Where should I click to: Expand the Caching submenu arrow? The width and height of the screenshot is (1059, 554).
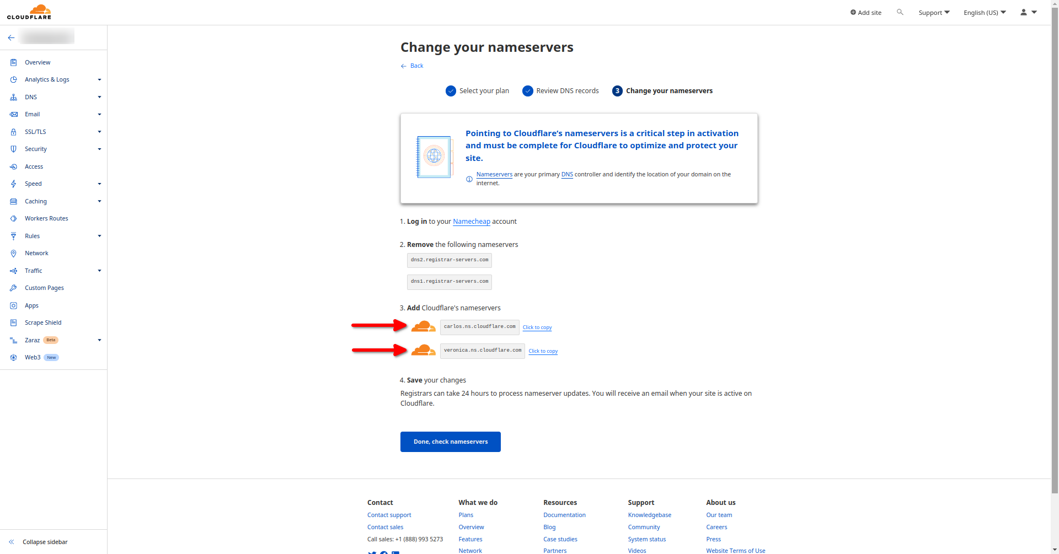(x=99, y=201)
